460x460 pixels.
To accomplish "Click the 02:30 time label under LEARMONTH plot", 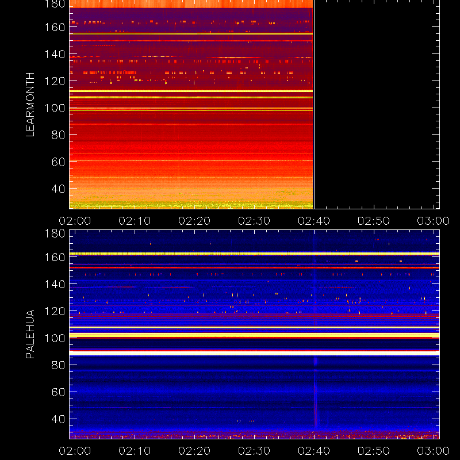I will 254,221.
